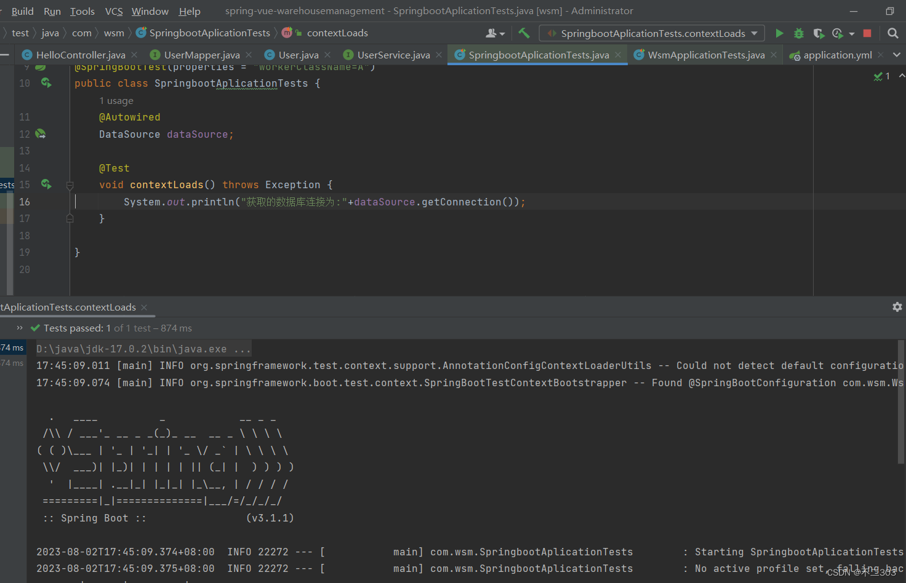Image resolution: width=906 pixels, height=583 pixels.
Task: Collapse the contextLoads method with fold arrow
Action: (x=70, y=184)
